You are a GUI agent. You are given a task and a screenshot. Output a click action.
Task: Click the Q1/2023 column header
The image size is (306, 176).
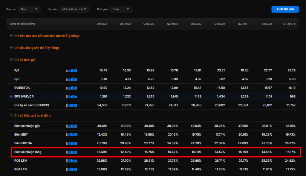point(102,24)
